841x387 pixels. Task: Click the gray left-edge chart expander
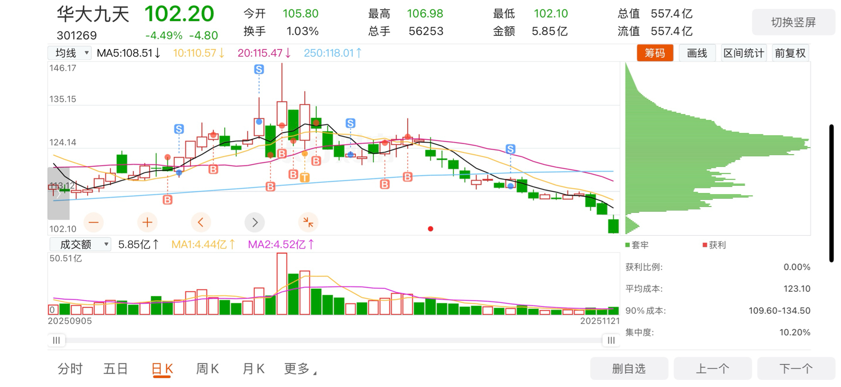(x=58, y=193)
